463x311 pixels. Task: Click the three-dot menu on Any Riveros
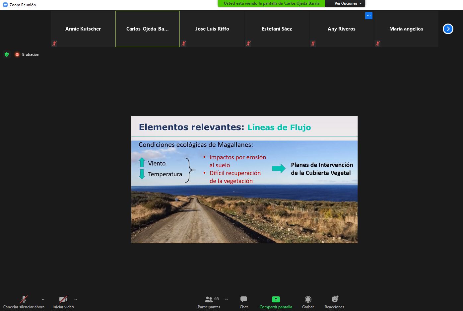(x=368, y=16)
